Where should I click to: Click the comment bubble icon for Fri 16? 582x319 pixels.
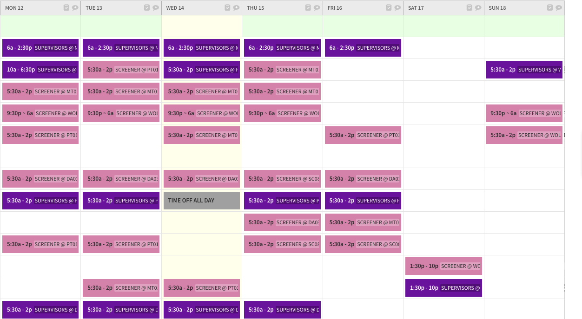point(397,7)
